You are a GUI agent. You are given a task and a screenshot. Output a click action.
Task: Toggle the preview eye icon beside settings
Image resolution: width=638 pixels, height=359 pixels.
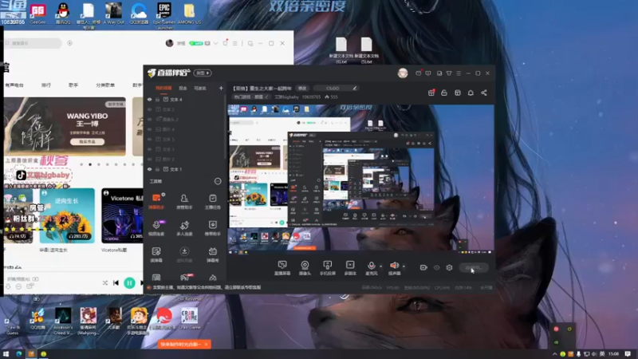pos(436,267)
